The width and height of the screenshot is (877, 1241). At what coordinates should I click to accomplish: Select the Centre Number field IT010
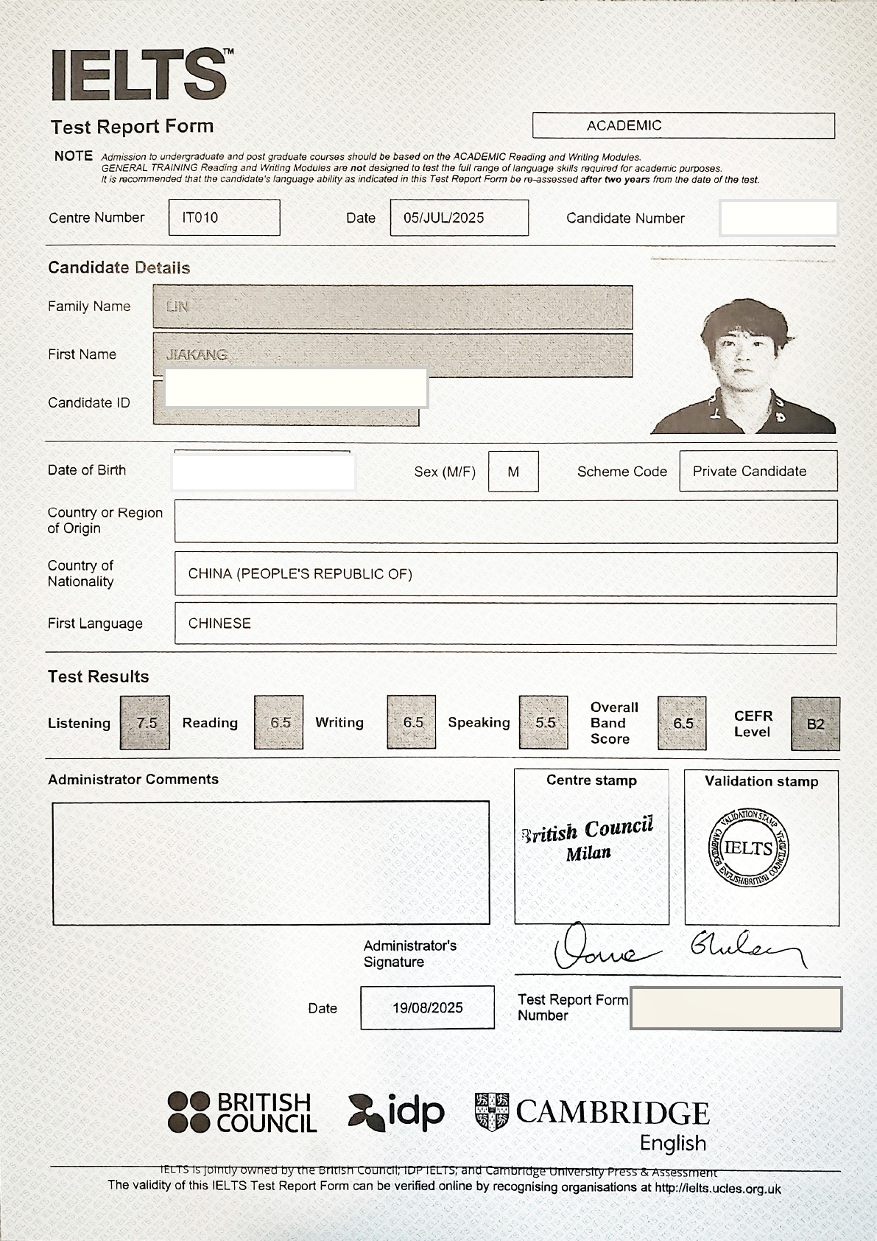coord(224,217)
